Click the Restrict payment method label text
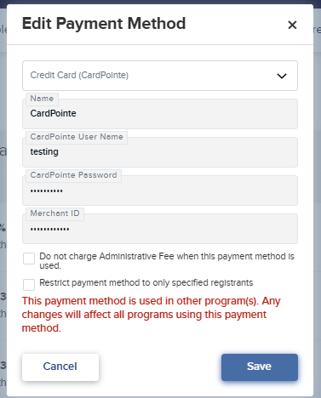Screen dimensions: 321x398 [x=146, y=282]
